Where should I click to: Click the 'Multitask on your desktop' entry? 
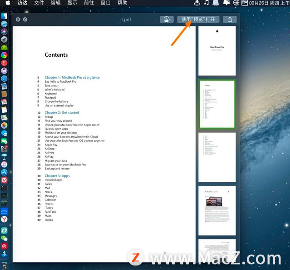tap(61, 133)
